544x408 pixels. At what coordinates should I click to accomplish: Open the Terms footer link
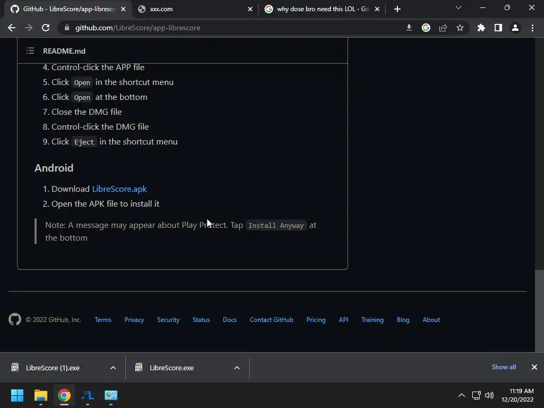pyautogui.click(x=103, y=320)
